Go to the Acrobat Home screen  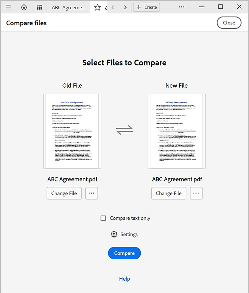(24, 7)
